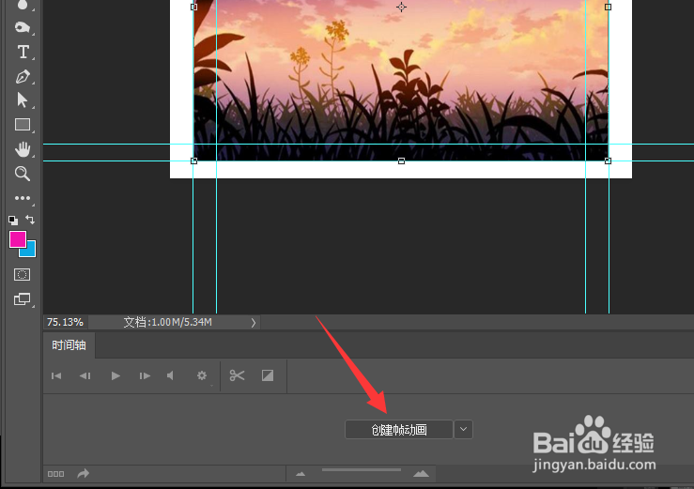The height and width of the screenshot is (489, 694).
Task: Change screen mode
Action: pos(23,299)
